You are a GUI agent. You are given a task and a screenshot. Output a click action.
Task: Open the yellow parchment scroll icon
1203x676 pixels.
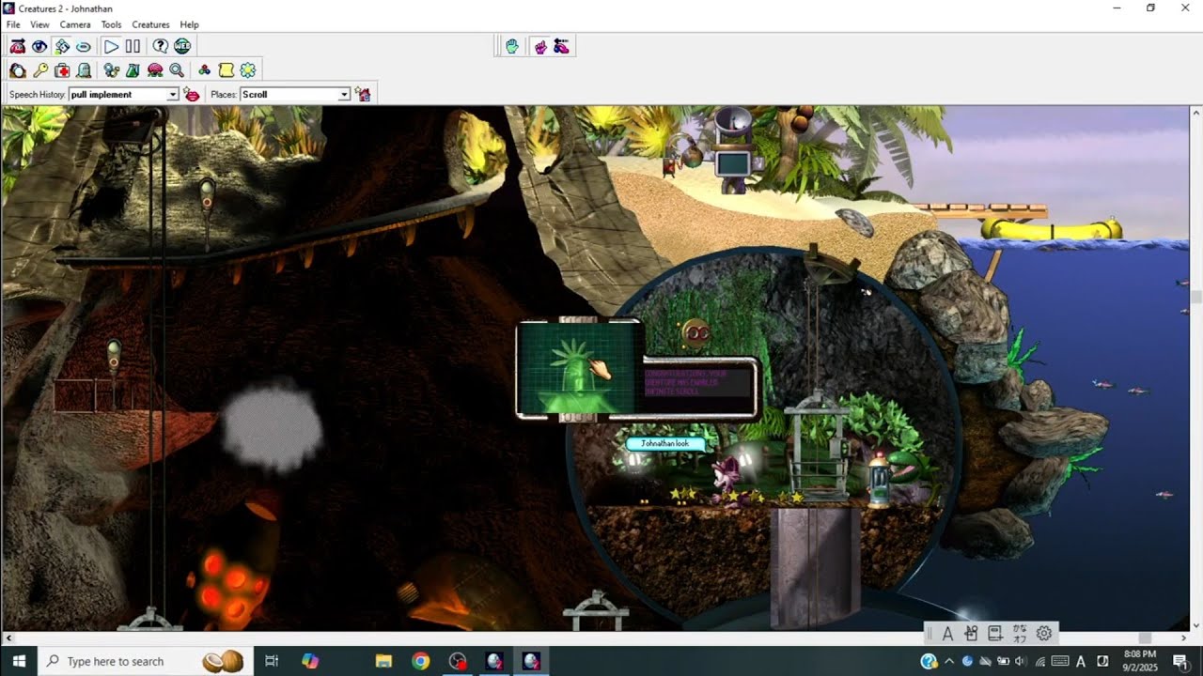coord(227,70)
